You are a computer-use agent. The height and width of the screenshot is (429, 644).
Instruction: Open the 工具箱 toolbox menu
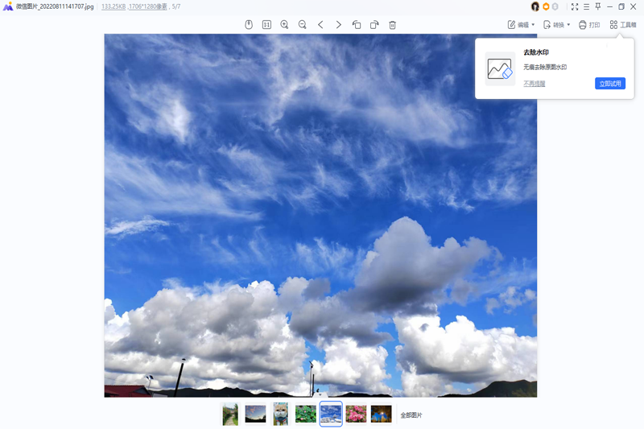(623, 25)
